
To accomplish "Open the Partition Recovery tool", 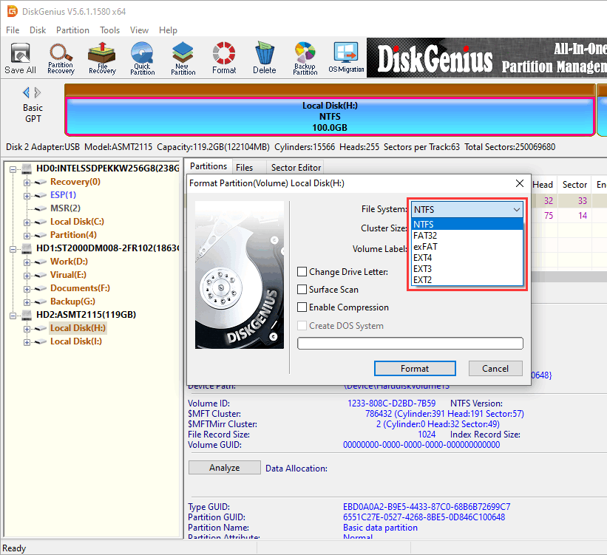I will point(61,58).
